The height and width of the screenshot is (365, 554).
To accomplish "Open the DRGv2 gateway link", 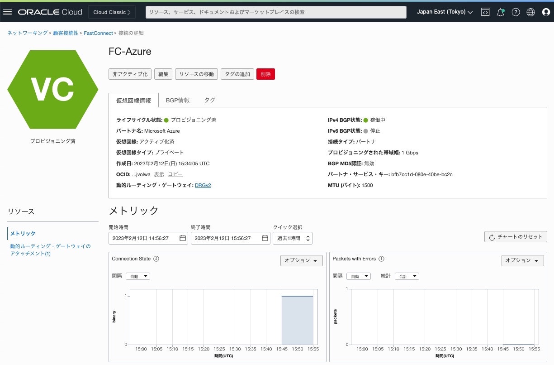I will coord(203,185).
